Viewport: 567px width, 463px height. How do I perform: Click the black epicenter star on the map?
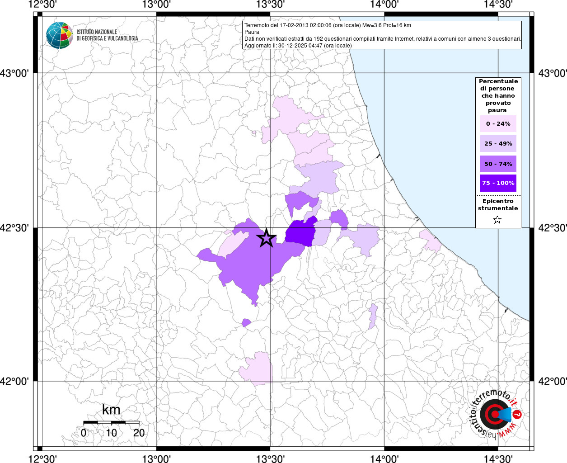[267, 238]
